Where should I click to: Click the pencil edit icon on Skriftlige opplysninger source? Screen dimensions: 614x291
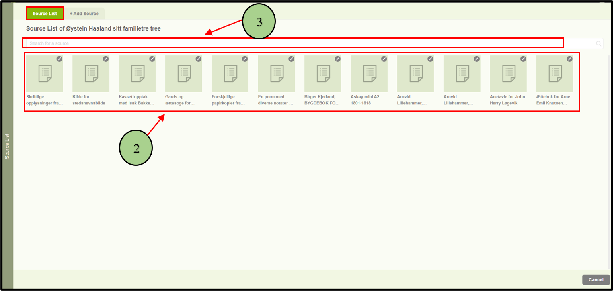point(60,59)
